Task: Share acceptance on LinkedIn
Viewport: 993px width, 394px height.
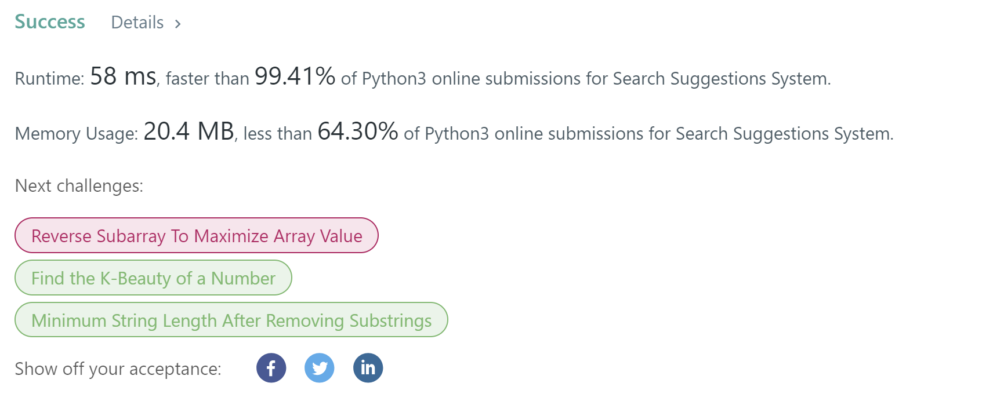Action: pos(368,368)
